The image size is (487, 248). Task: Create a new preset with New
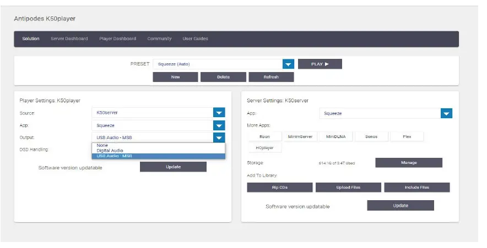click(x=176, y=77)
